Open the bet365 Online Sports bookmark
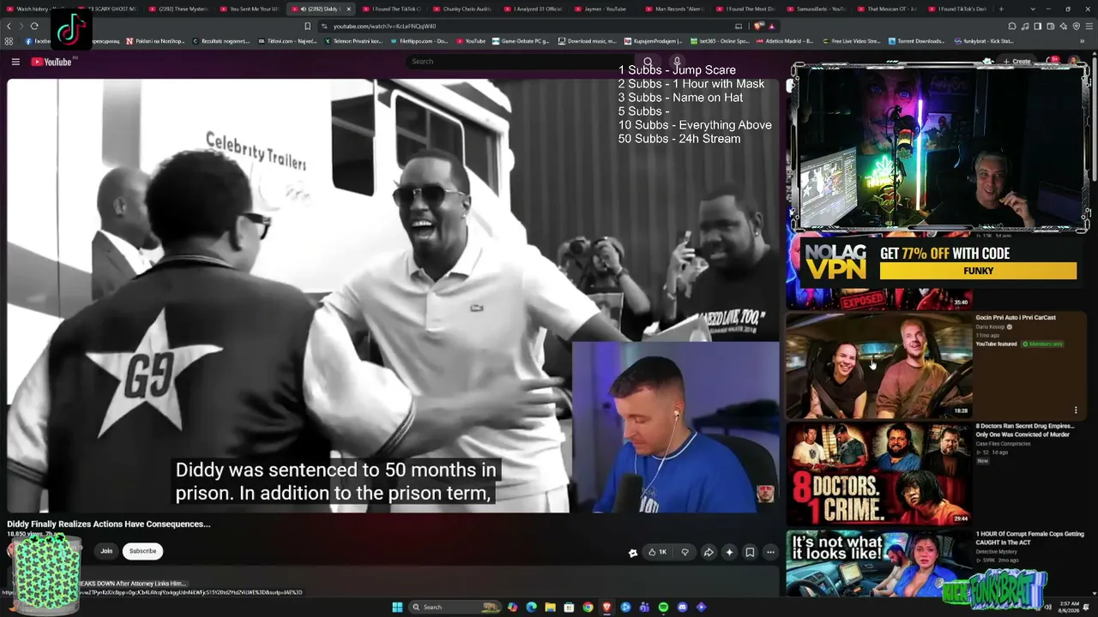1098x617 pixels. pos(719,41)
